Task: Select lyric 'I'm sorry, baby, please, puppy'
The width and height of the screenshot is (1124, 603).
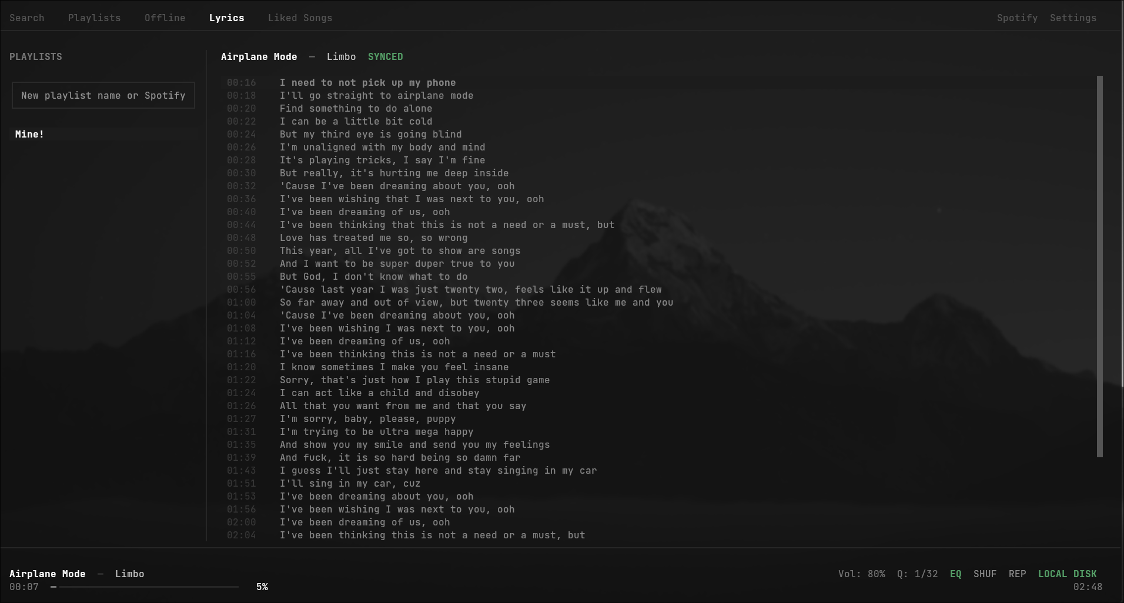Action: pos(367,419)
